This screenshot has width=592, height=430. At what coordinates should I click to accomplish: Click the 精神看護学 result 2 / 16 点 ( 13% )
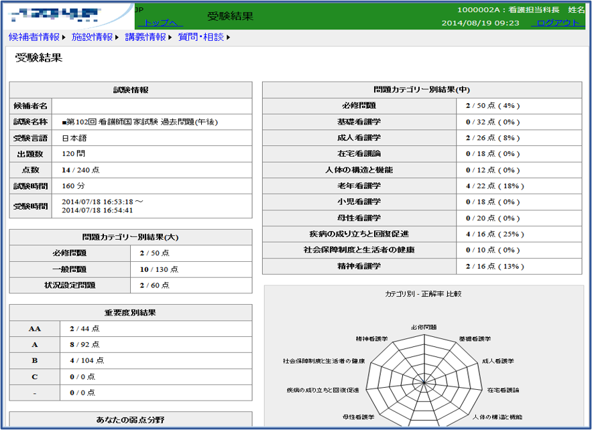tap(495, 266)
